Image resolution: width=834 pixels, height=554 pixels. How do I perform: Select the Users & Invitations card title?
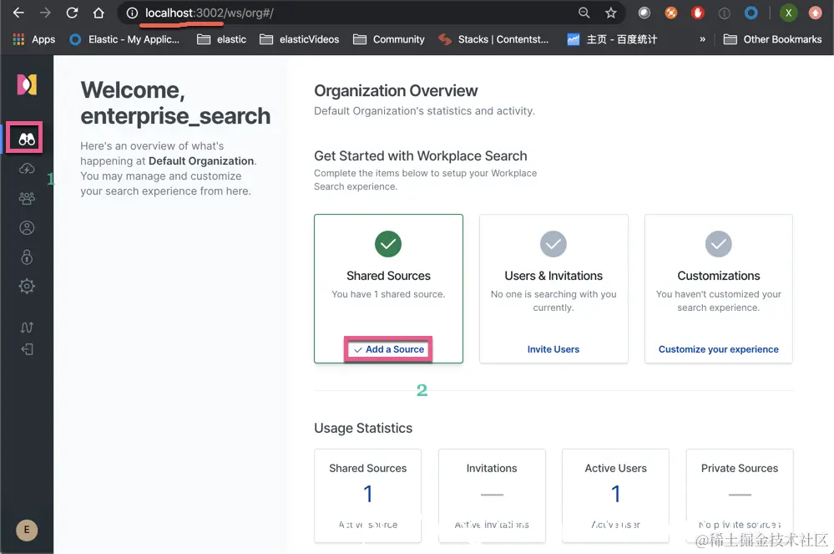pyautogui.click(x=553, y=276)
